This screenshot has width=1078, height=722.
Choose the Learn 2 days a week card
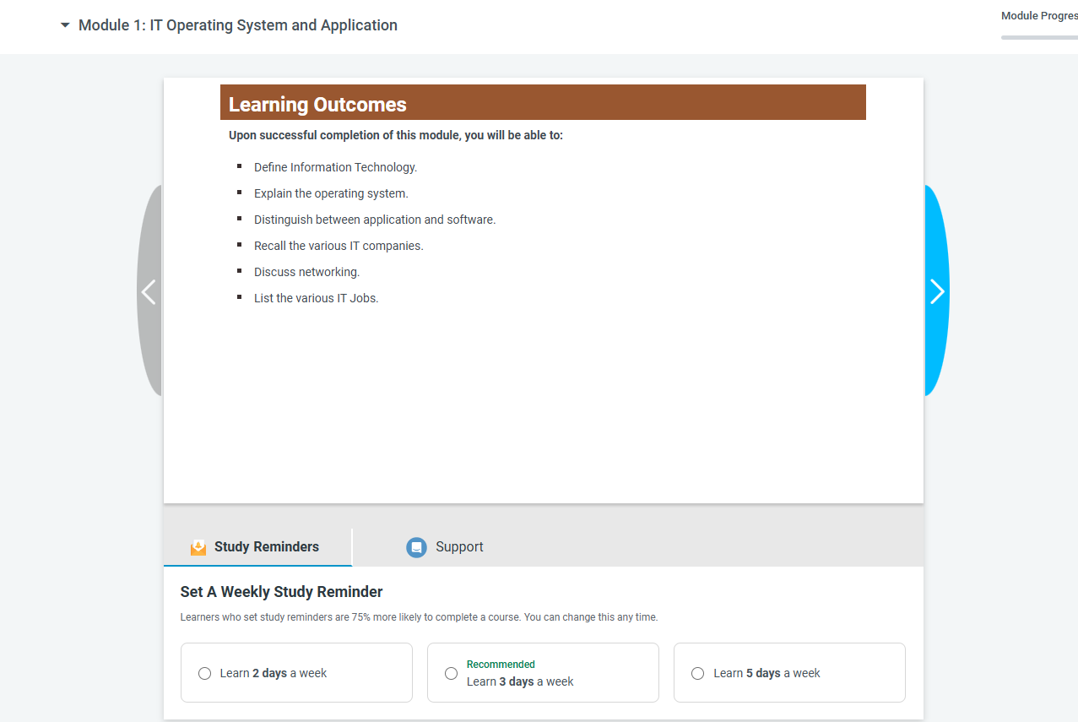tap(296, 672)
